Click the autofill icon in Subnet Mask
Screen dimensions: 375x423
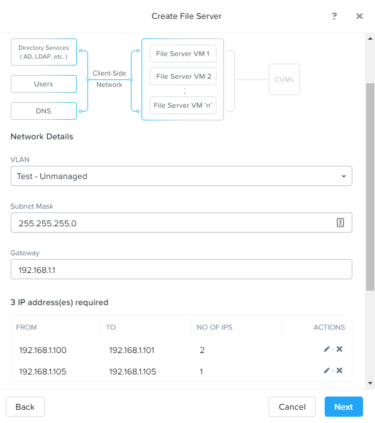pos(340,223)
